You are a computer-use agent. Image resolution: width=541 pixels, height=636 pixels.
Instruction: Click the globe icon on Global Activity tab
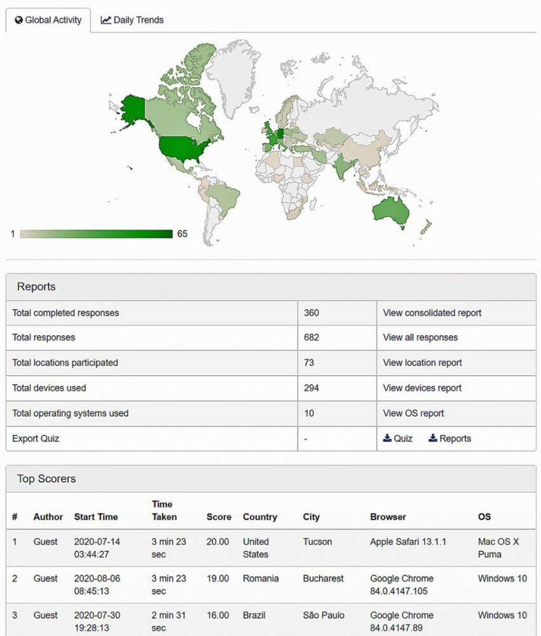[x=18, y=20]
